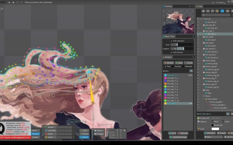Adjust the Feather slider in Mesh Tools

tap(182, 49)
